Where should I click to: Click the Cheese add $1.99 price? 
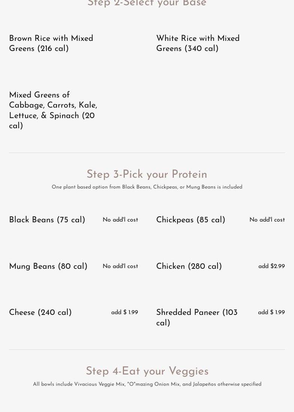(124, 312)
